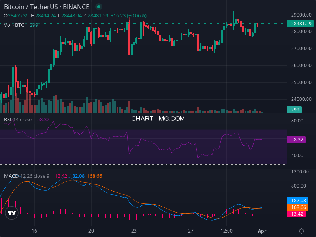Click the blue MACD tag 182.08 on axis
This screenshot has width=316, height=237.
click(x=298, y=201)
